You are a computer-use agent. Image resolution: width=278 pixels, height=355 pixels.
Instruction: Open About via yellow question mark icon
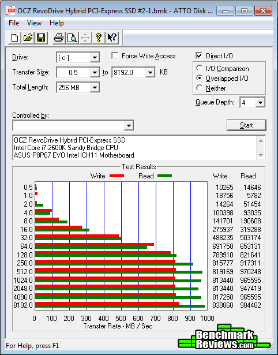(x=99, y=38)
